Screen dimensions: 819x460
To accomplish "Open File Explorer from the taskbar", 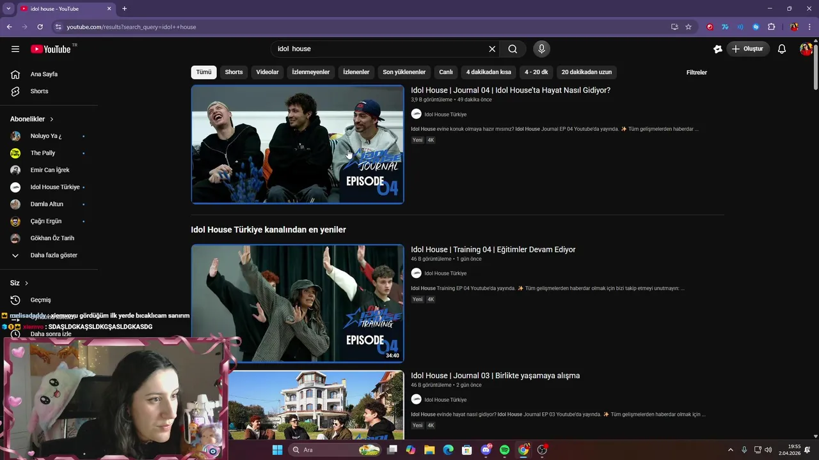I will [429, 450].
